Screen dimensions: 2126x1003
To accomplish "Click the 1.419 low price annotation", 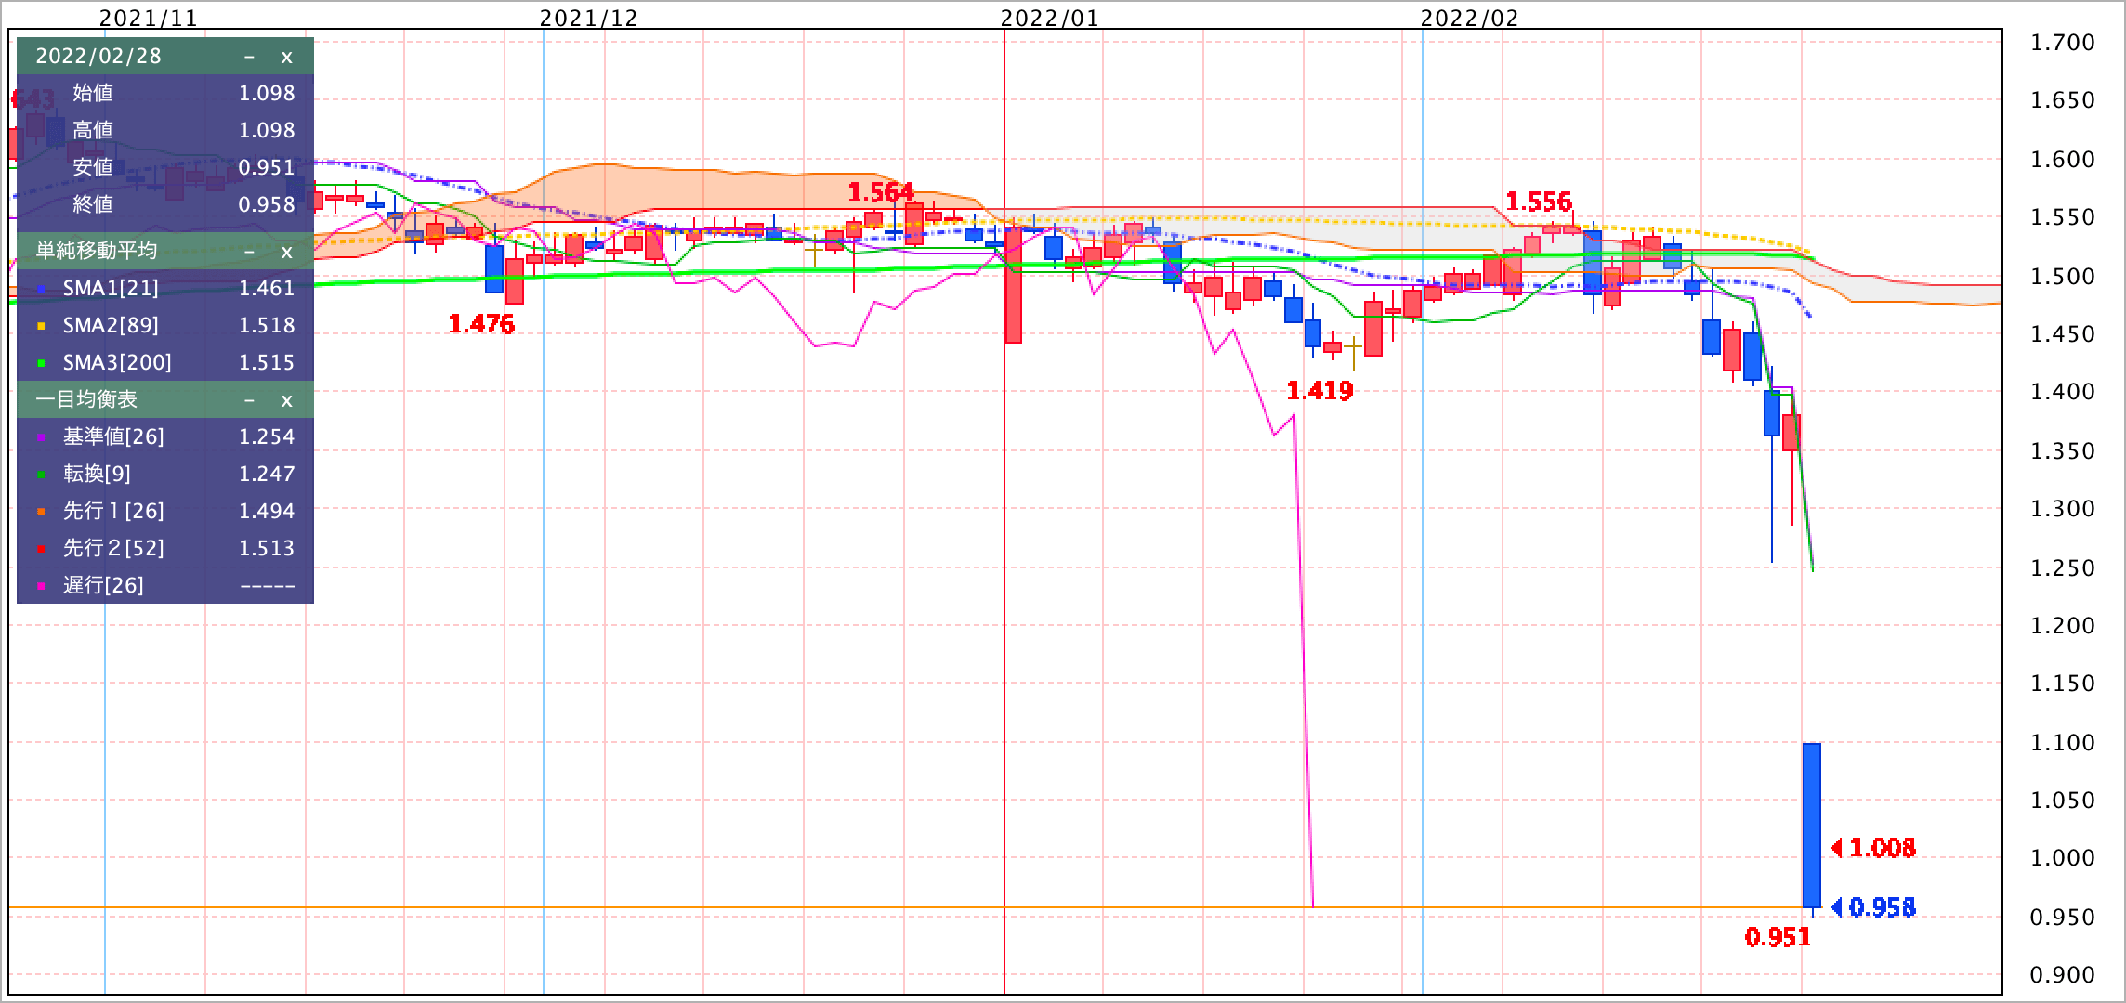I will tap(1319, 391).
